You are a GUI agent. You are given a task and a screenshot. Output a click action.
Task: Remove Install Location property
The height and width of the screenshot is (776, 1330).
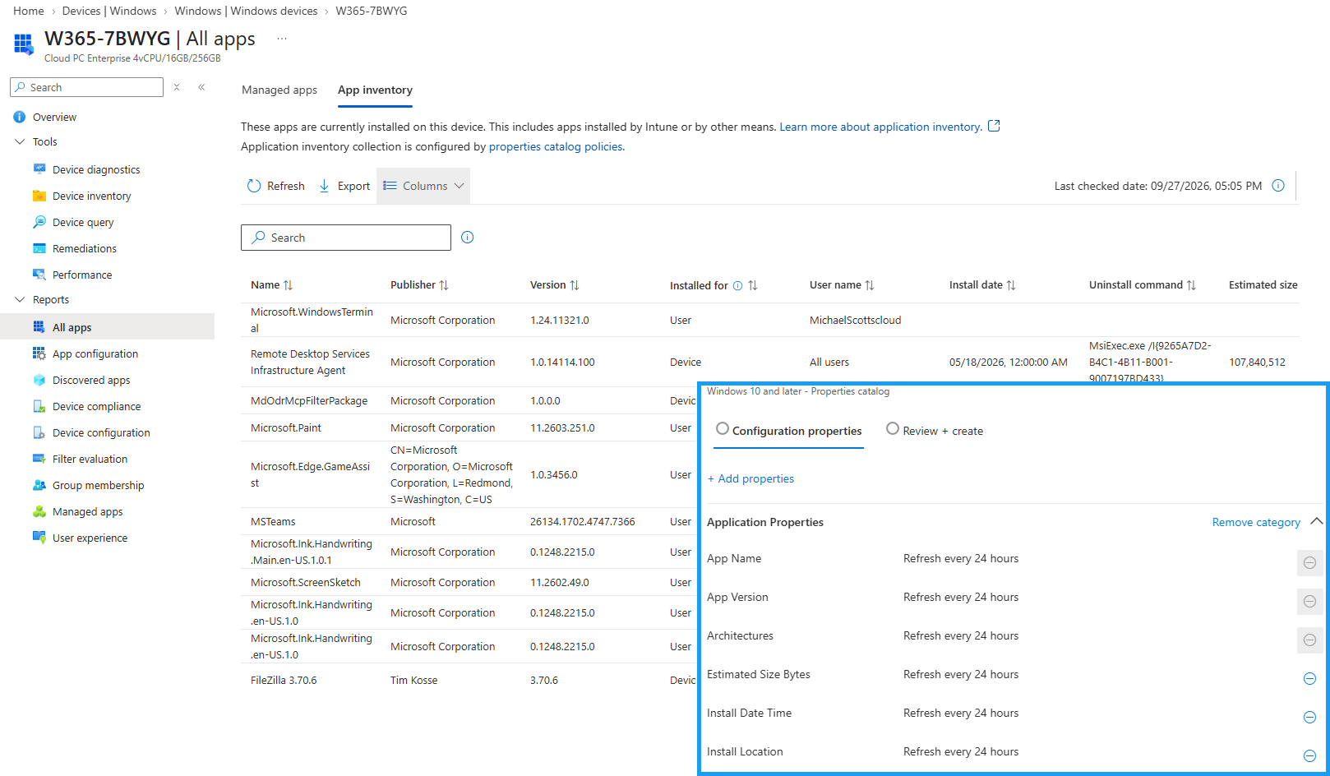1310,756
